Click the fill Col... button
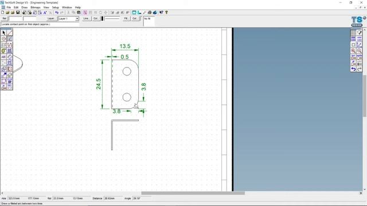The width and height of the screenshot is (367, 206). pyautogui.click(x=135, y=18)
